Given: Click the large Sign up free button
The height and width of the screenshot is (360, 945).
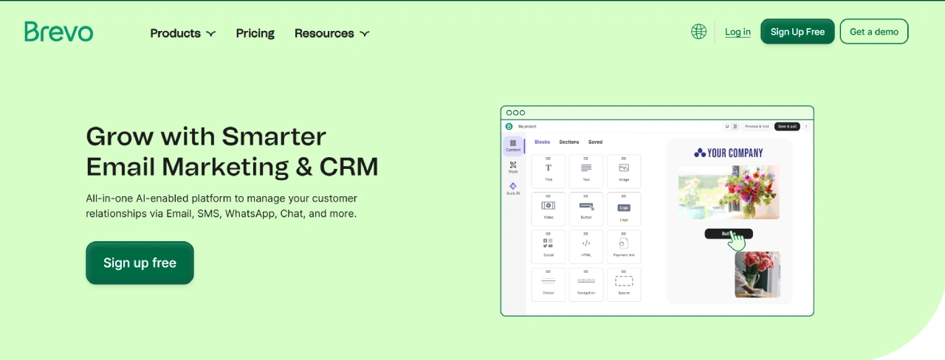Looking at the screenshot, I should pos(140,263).
